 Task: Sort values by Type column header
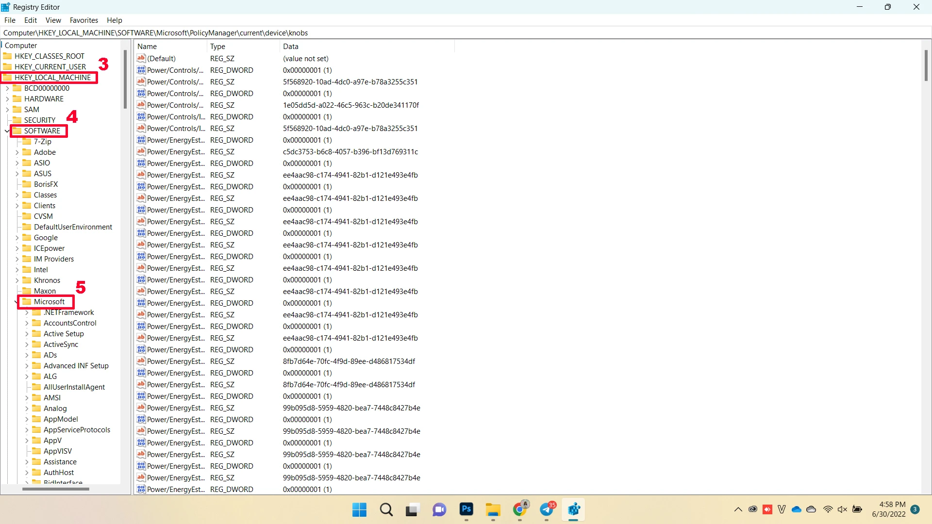[243, 46]
